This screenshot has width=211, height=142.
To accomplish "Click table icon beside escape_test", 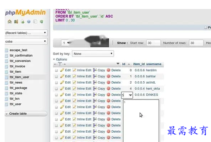I will pyautogui.click(x=6, y=50).
